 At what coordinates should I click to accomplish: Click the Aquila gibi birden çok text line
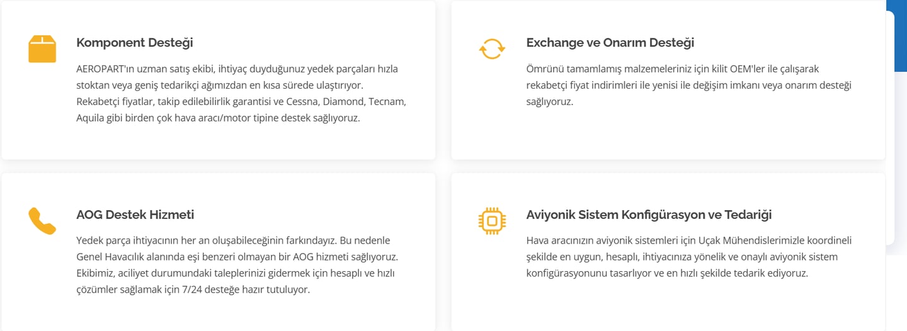coord(217,118)
